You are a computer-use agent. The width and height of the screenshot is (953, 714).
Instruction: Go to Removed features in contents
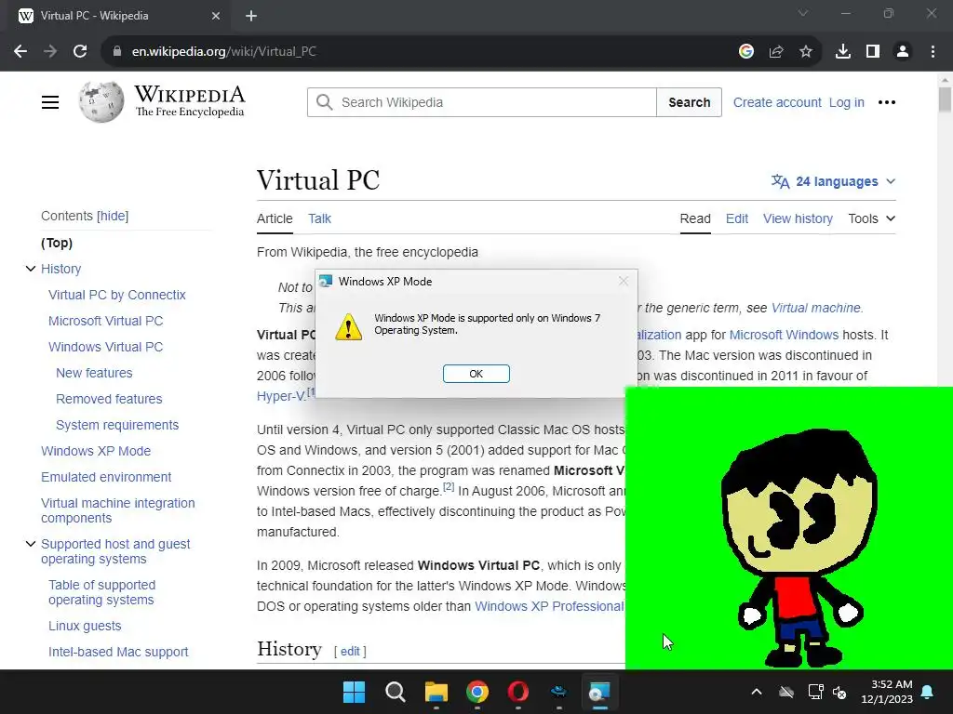(110, 399)
